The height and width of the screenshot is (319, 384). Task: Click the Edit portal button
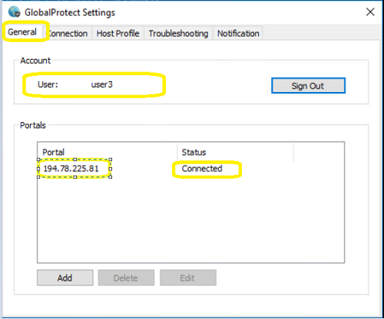[x=188, y=278]
